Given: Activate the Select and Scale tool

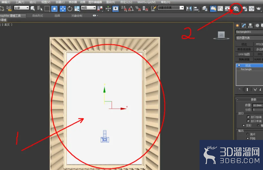Looking at the screenshot, I should 77,9.
